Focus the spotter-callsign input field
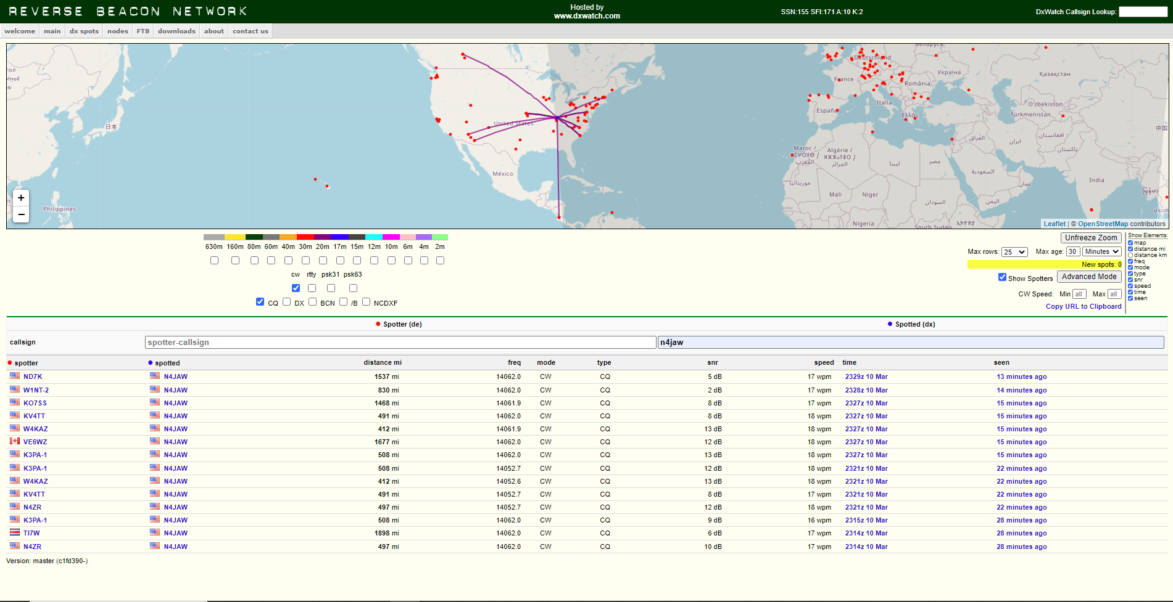 coord(400,342)
